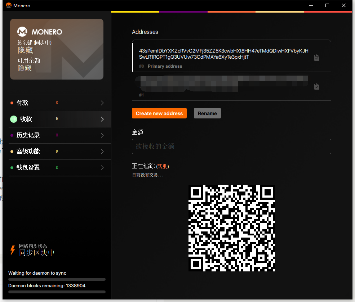Open the 历史记录 (History) page
The width and height of the screenshot is (355, 302).
coord(60,135)
